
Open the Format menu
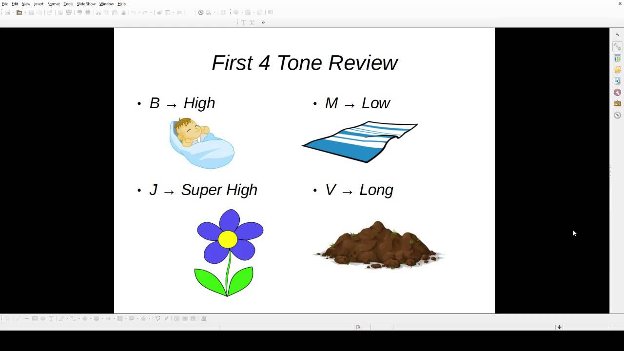(54, 4)
